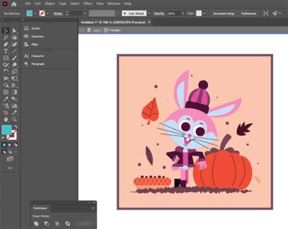Select the Line Segment tool
This screenshot has width=288, height=229.
(14, 51)
